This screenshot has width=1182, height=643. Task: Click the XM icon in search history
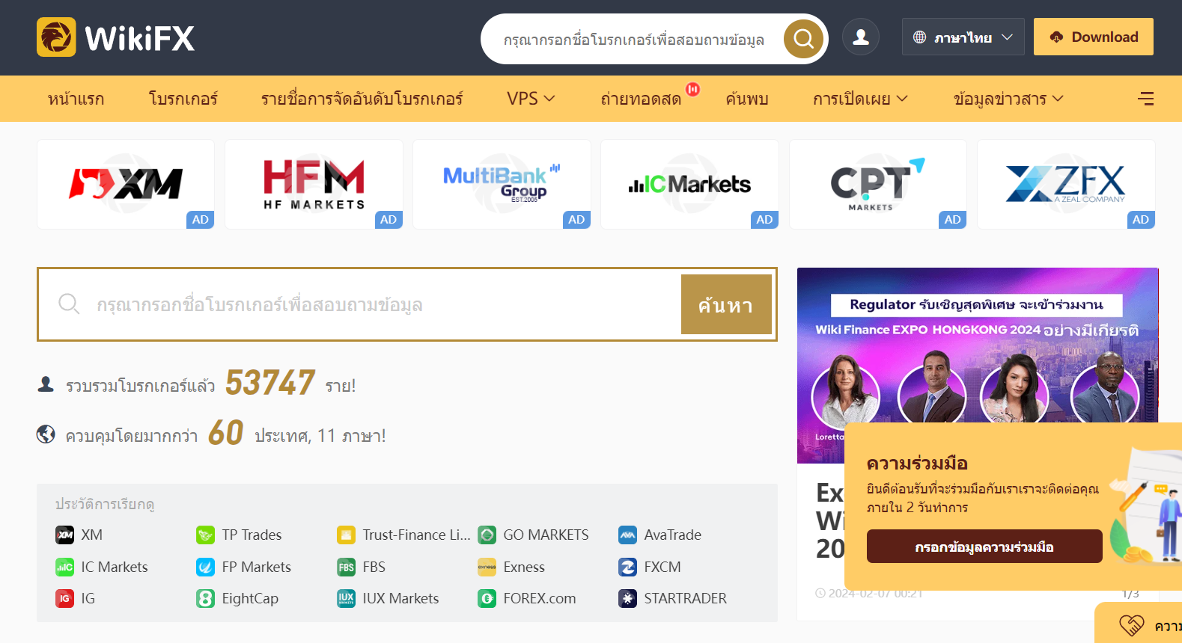tap(65, 535)
